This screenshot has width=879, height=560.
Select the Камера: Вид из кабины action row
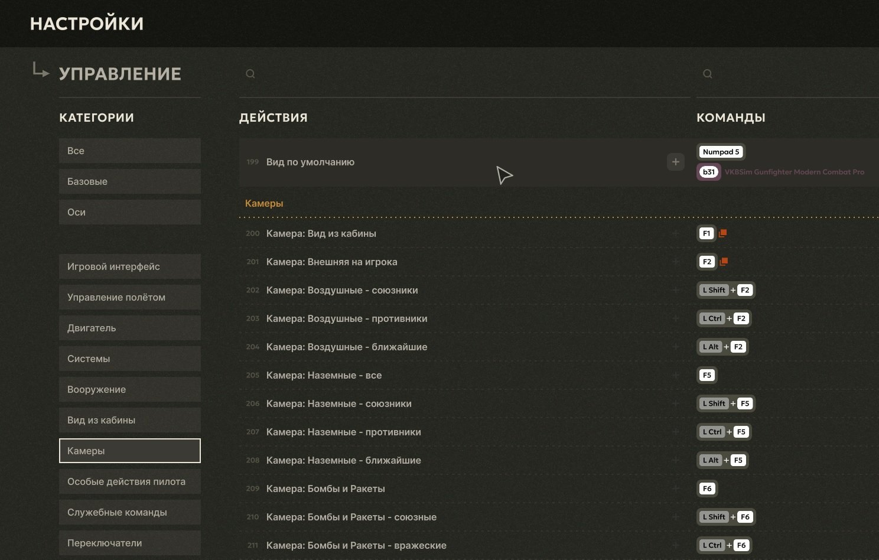click(x=464, y=233)
